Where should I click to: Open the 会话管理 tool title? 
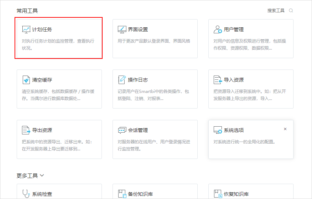(x=138, y=130)
